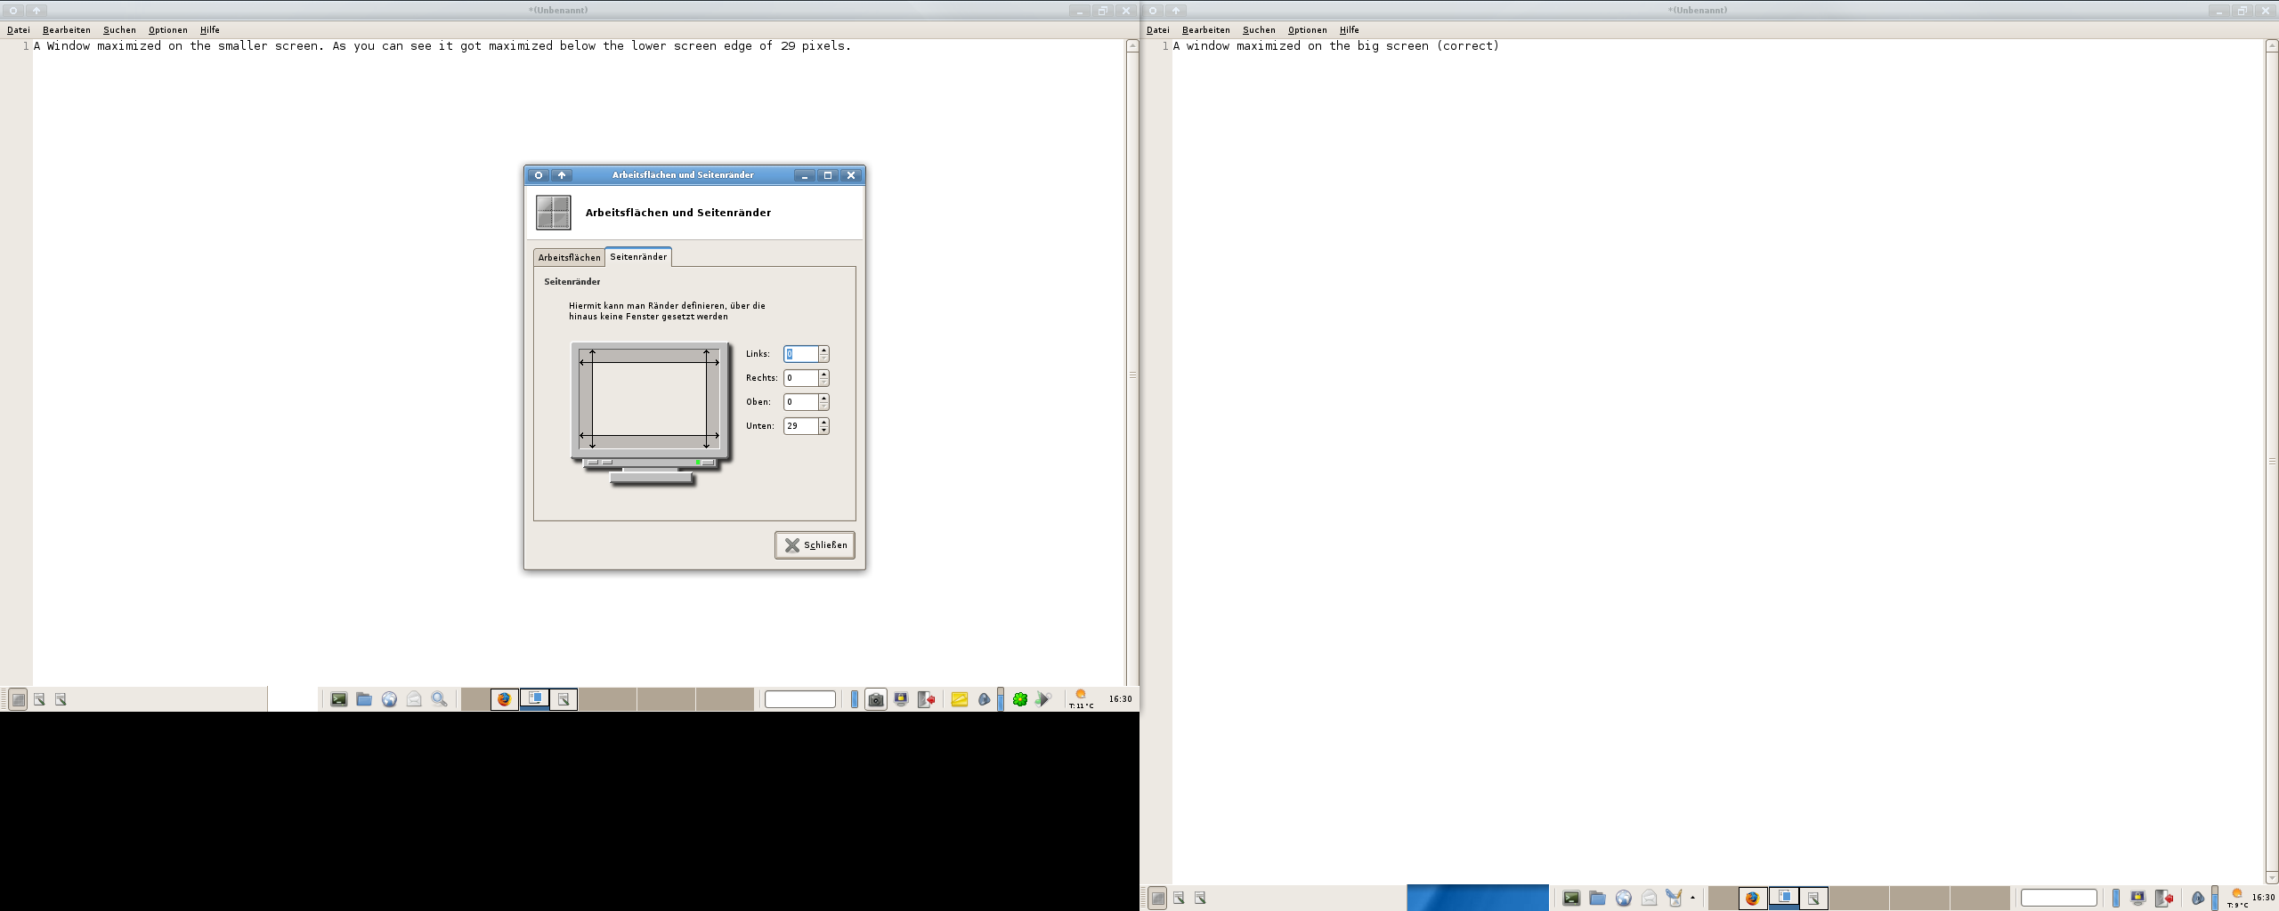Screen dimensions: 2279x911
Task: Click the volume slider on the smaller screen's panel
Action: click(x=1001, y=699)
